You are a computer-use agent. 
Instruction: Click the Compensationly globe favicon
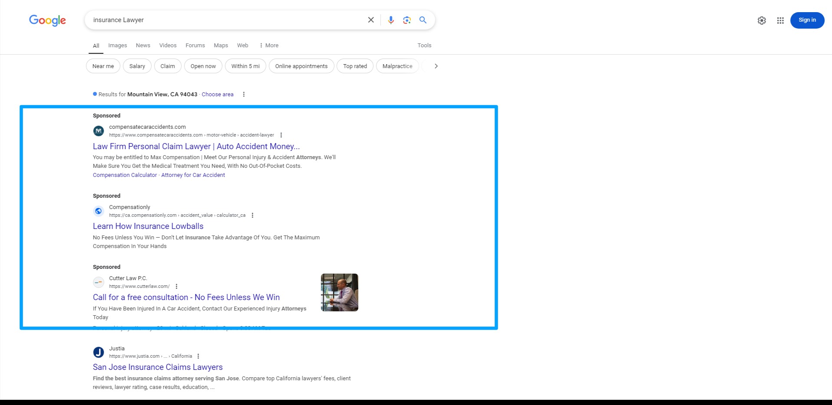point(99,211)
